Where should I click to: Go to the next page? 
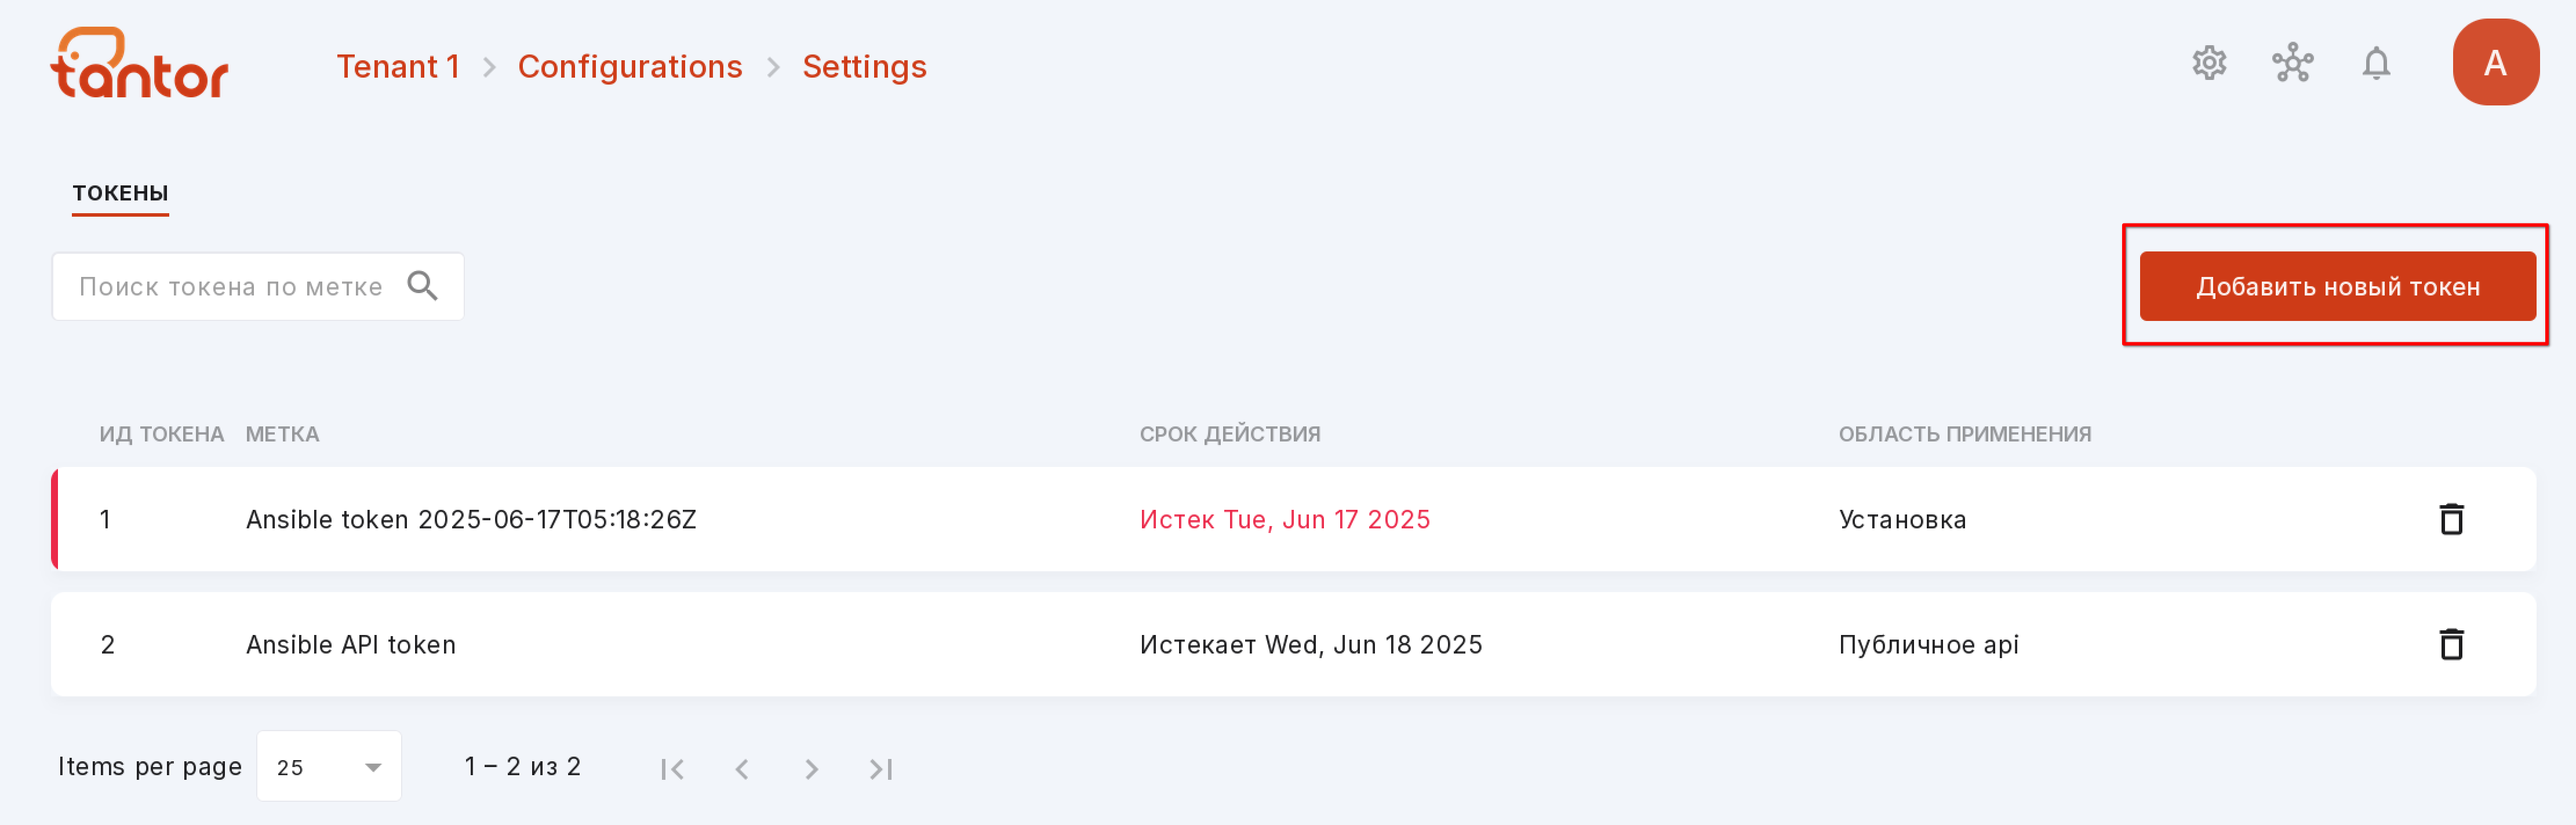[x=811, y=768]
